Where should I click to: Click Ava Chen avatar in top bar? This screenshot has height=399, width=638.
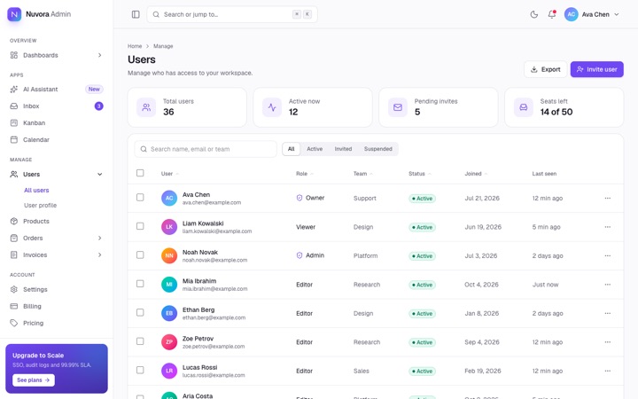coord(571,14)
